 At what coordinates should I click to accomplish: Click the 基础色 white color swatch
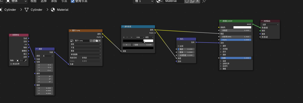tap(242, 27)
